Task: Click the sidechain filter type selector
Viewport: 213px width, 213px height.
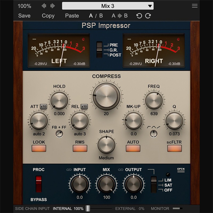Action: click(x=154, y=134)
